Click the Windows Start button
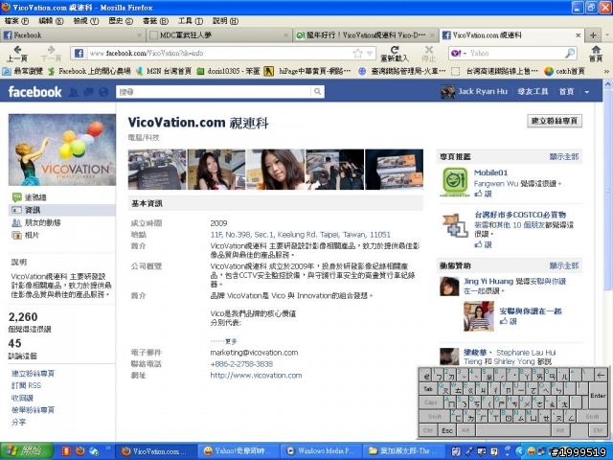 point(26,451)
